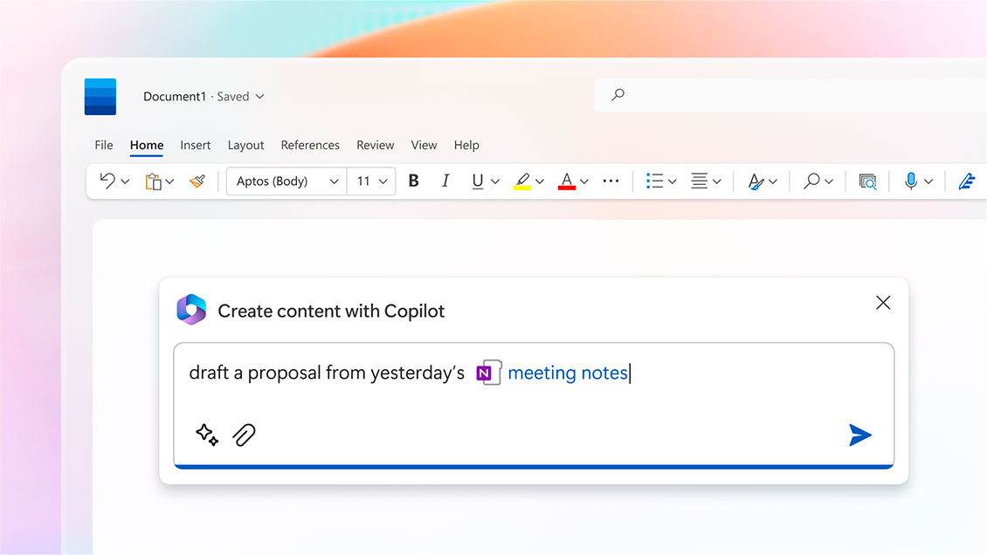987x555 pixels.
Task: Open the Dictate microphone tool
Action: [911, 181]
